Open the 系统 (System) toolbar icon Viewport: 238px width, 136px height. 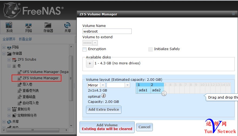pyautogui.click(x=9, y=27)
